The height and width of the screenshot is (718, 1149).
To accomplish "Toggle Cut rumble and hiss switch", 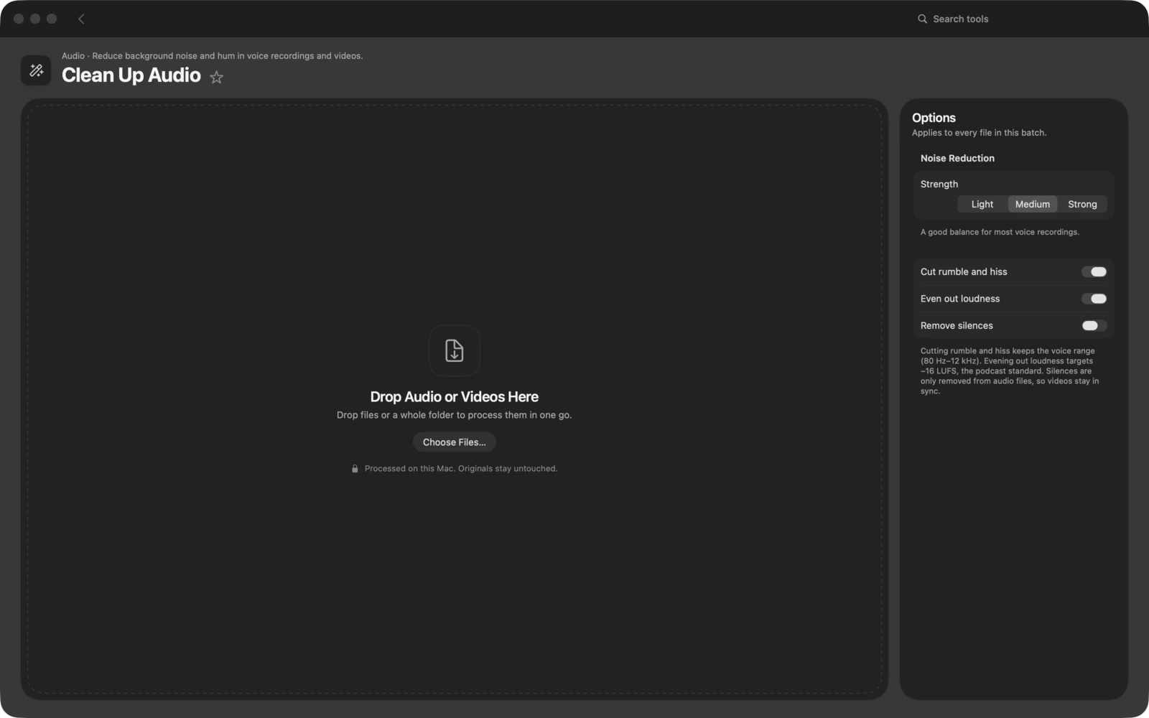I will pyautogui.click(x=1094, y=271).
